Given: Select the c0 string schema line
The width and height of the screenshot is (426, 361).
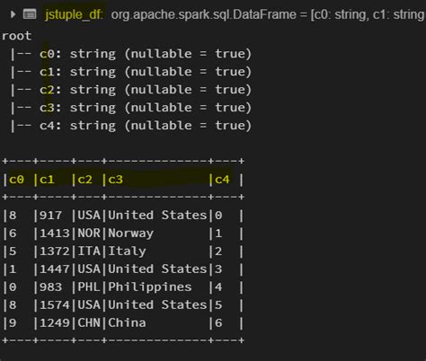Looking at the screenshot, I should (x=130, y=54).
